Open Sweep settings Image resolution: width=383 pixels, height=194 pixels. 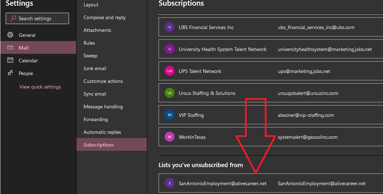pyautogui.click(x=90, y=56)
